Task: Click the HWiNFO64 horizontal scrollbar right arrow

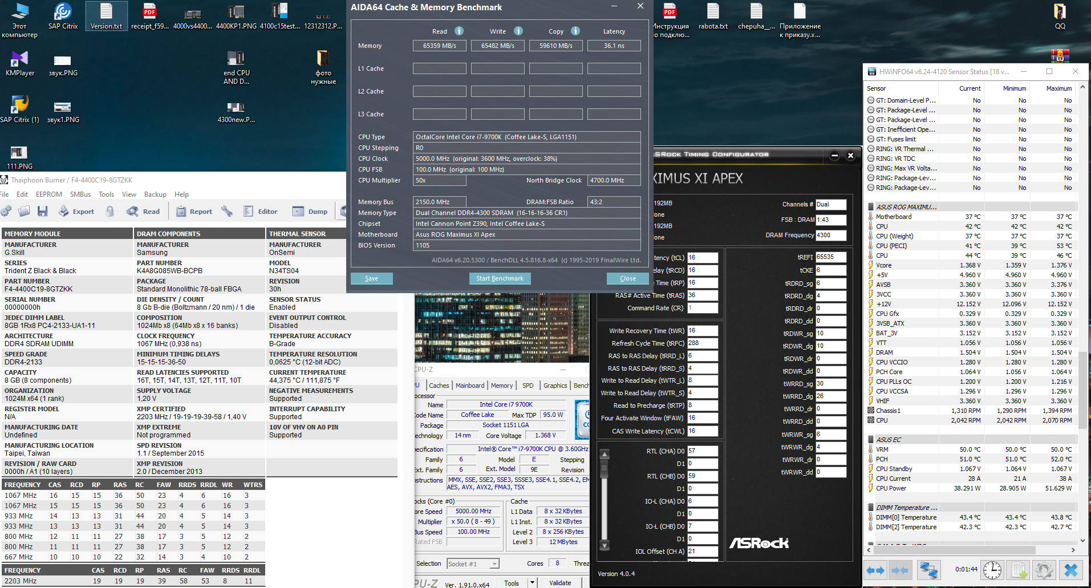Action: pos(1073,550)
